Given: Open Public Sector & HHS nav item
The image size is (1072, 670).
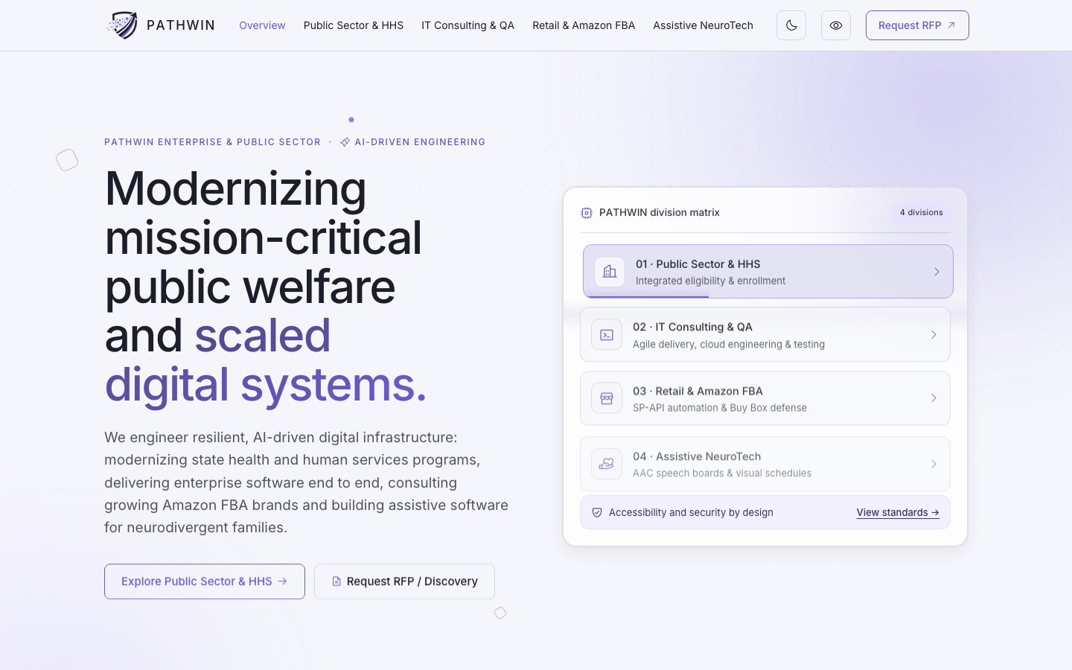Looking at the screenshot, I should click(354, 25).
